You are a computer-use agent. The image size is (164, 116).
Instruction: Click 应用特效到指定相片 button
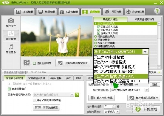73,63
